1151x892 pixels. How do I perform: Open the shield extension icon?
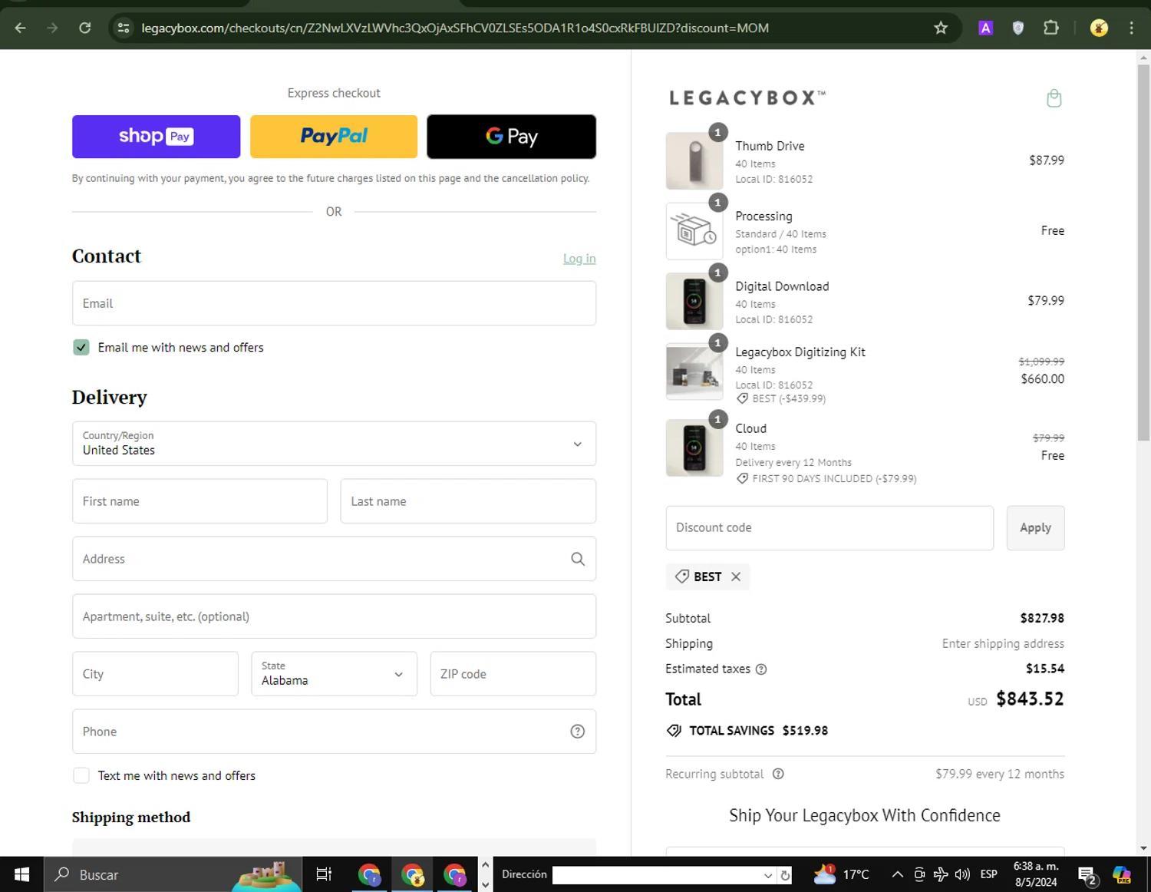pyautogui.click(x=1018, y=28)
